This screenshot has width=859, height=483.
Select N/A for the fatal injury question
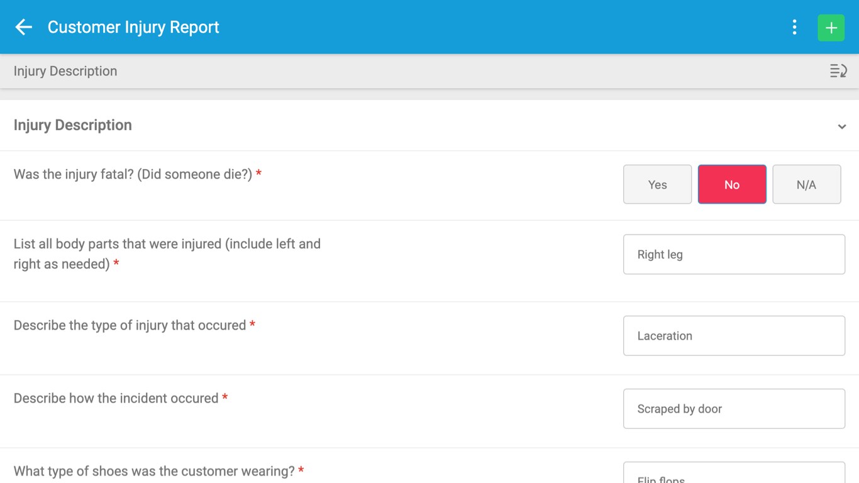807,184
